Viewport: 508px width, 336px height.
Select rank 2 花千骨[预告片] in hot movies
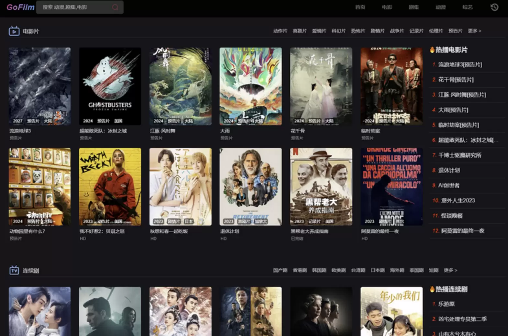[x=456, y=80]
